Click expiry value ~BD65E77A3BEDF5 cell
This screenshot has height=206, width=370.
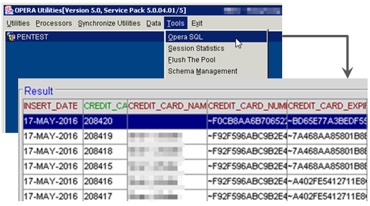328,121
